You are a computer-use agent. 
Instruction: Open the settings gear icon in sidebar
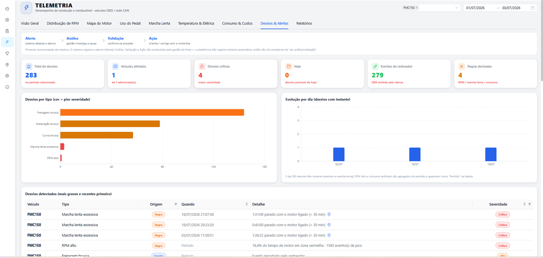pyautogui.click(x=7, y=76)
